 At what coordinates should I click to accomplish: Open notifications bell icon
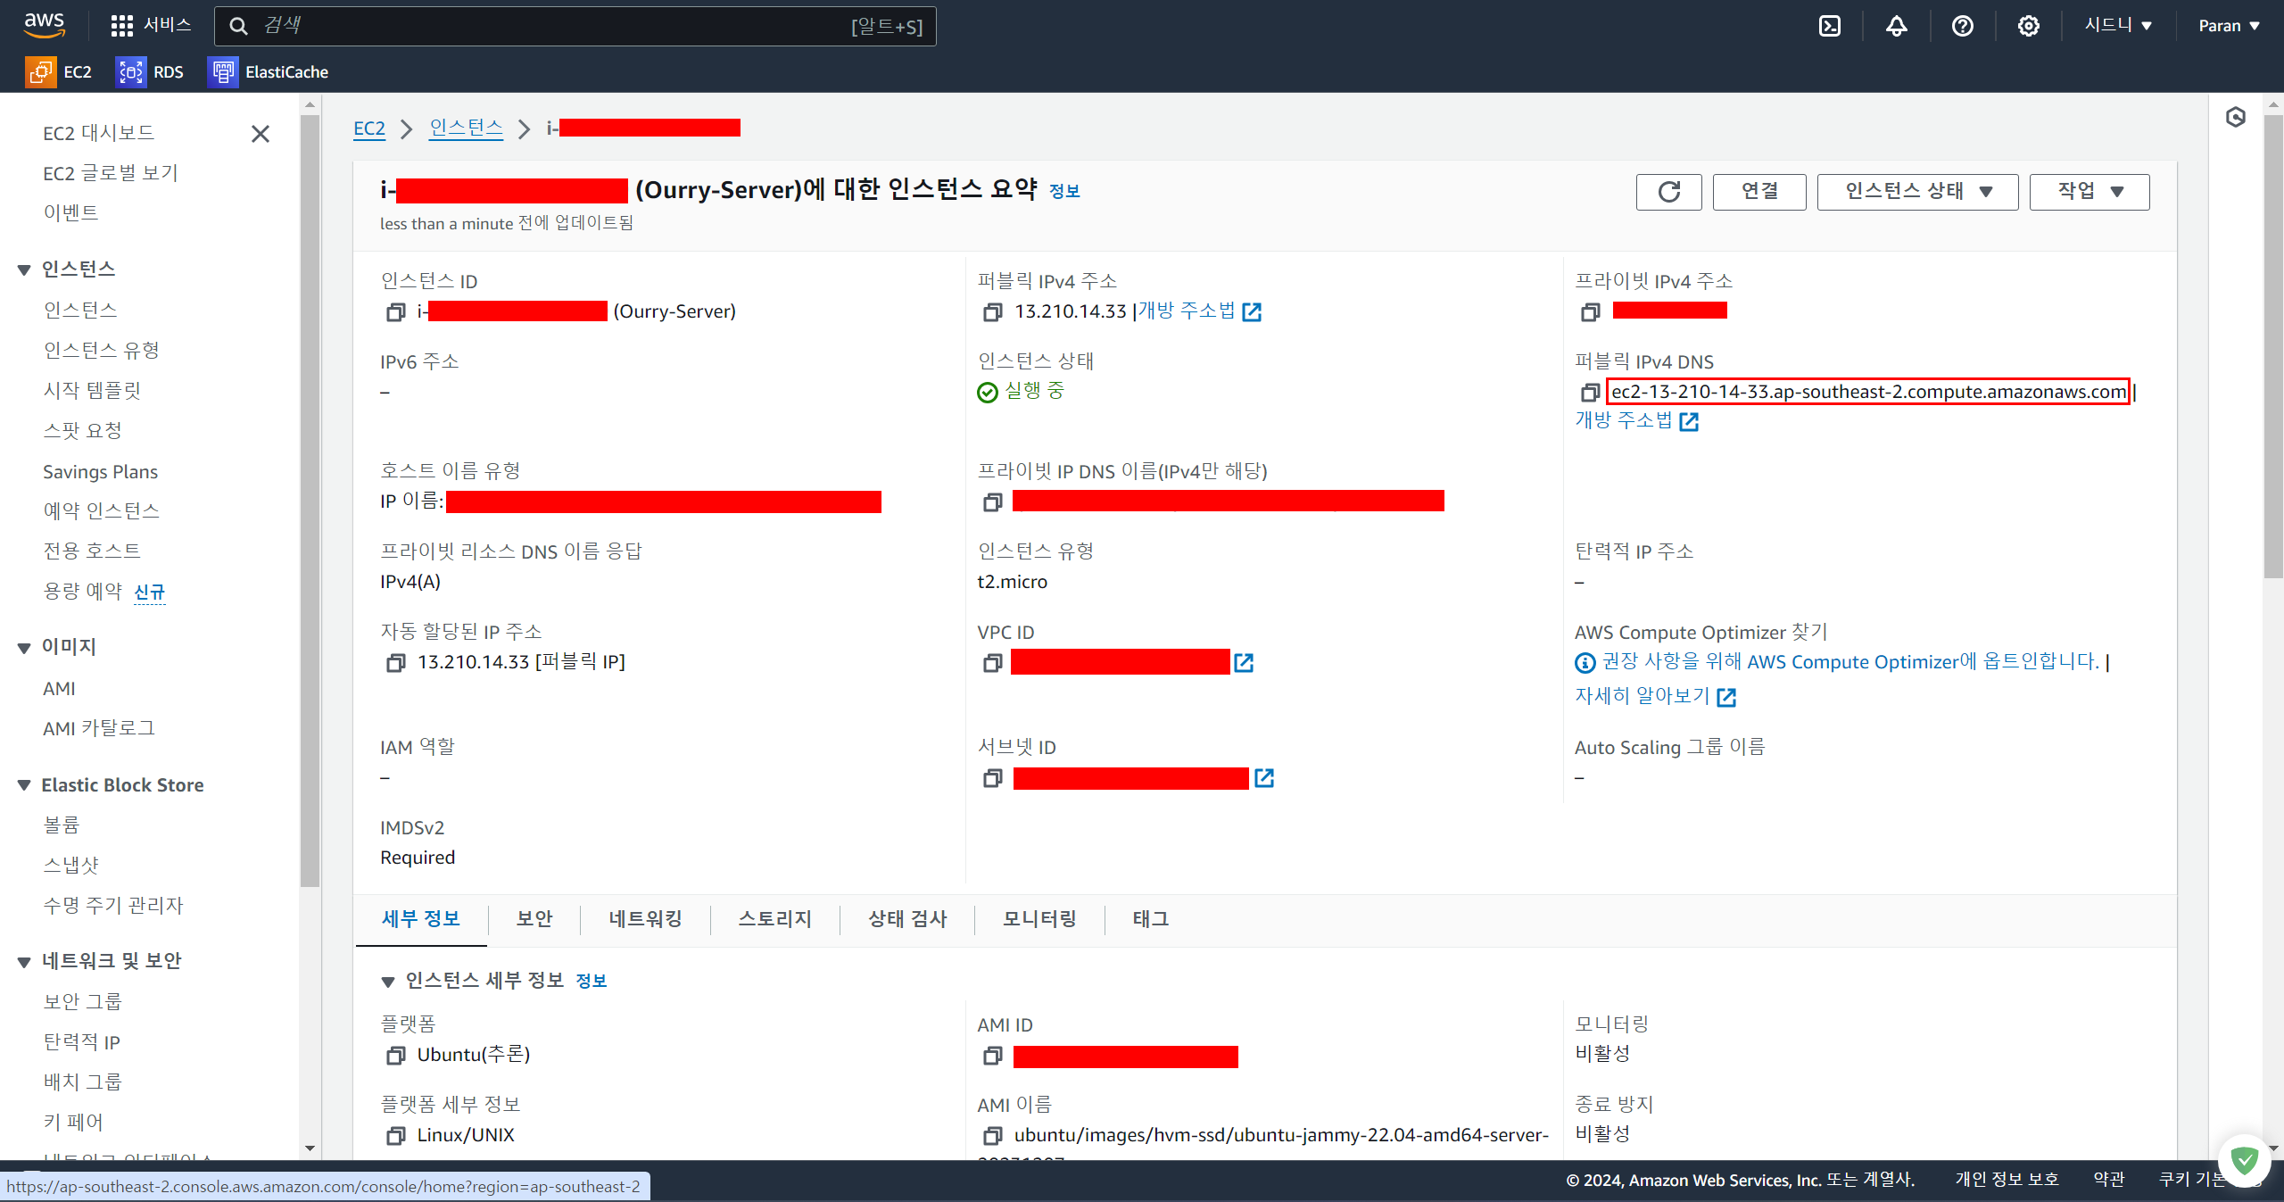pos(1896,26)
